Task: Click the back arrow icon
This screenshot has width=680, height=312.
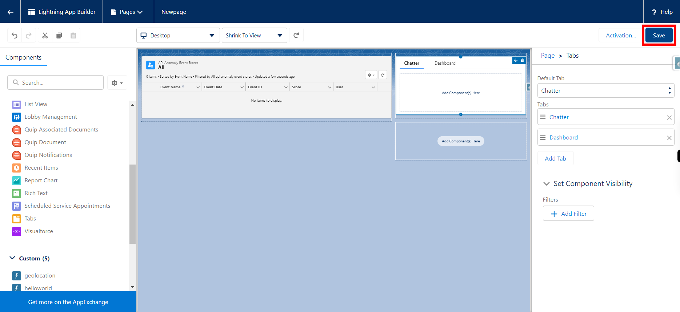Action: (x=10, y=12)
